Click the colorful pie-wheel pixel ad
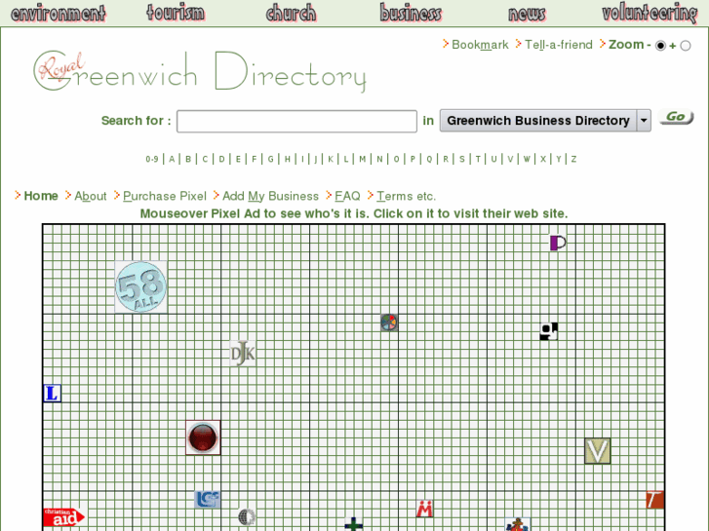The width and height of the screenshot is (709, 531). 389,322
